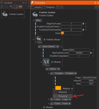Click the highlighted copy-pages icon in Content toolbar

tap(16, 7)
